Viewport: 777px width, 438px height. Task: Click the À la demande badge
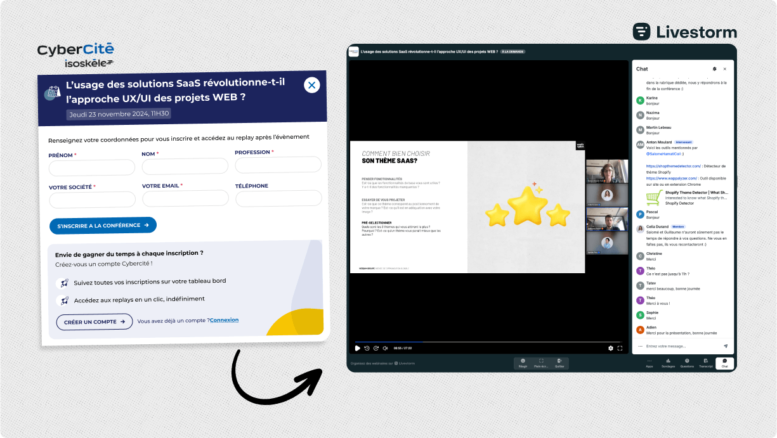coord(513,51)
